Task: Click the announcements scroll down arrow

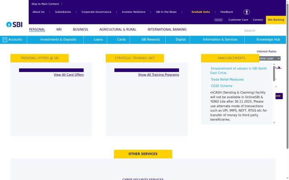Action: (274, 122)
